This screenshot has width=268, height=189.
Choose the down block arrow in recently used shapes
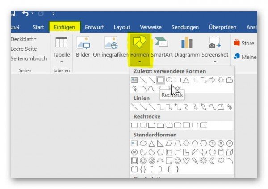(x=221, y=80)
